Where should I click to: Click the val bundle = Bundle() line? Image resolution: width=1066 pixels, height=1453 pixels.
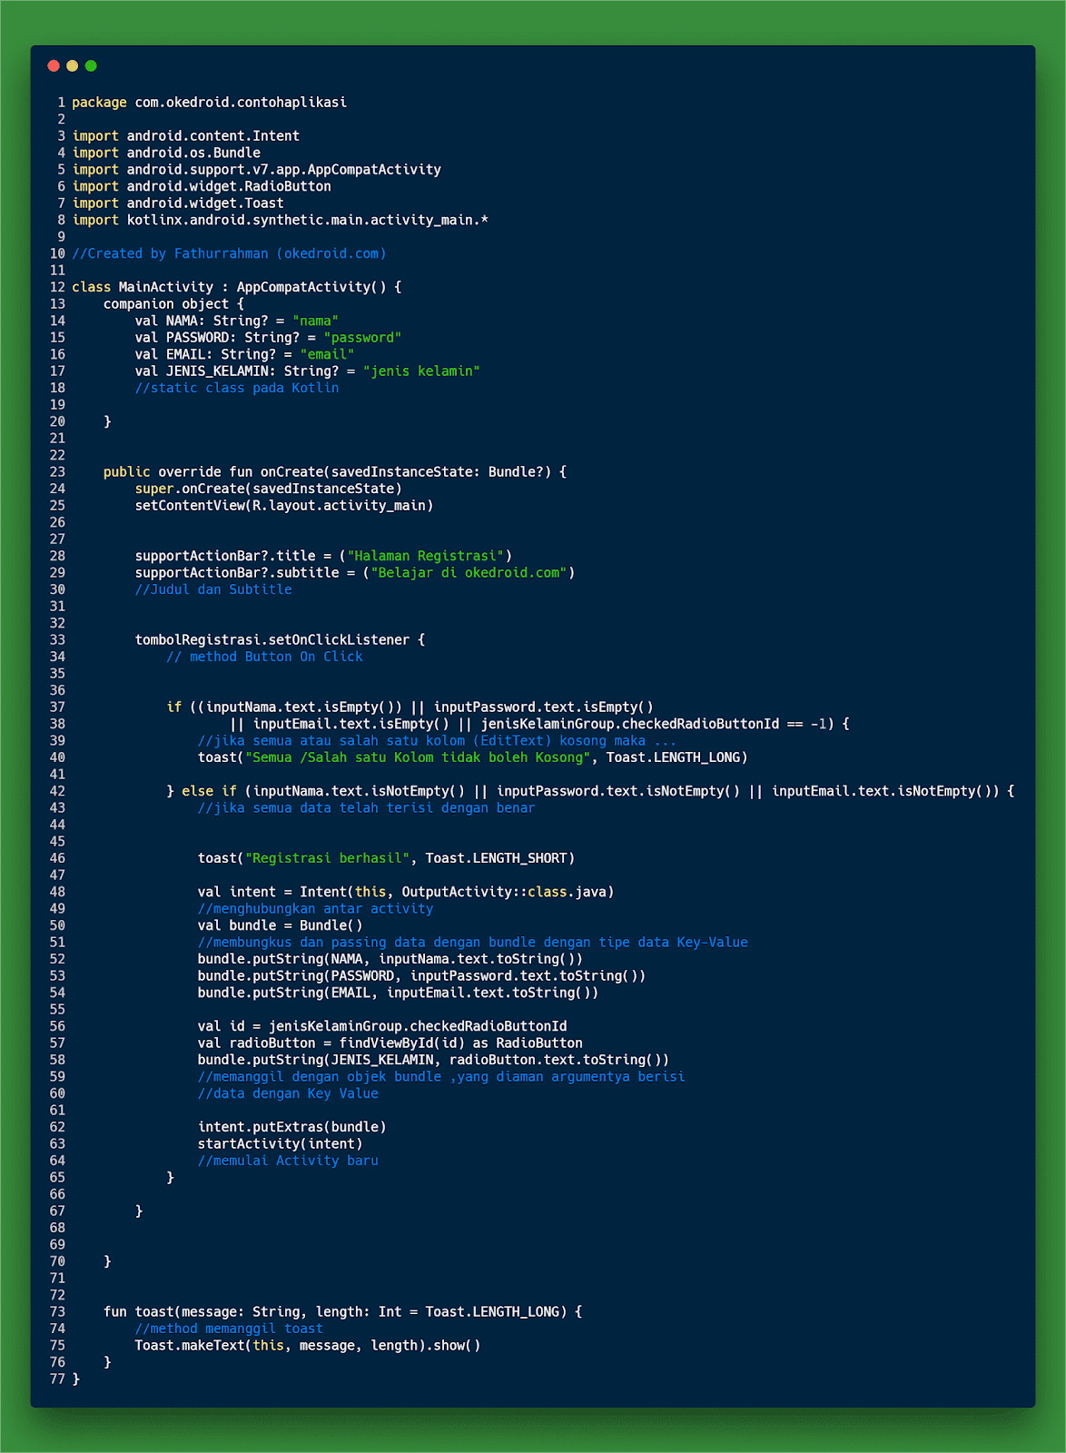click(280, 925)
